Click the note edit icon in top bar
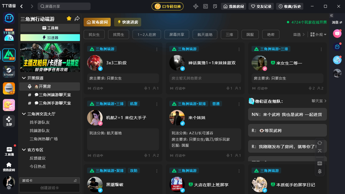This screenshot has width=345, height=194. pos(215,6)
